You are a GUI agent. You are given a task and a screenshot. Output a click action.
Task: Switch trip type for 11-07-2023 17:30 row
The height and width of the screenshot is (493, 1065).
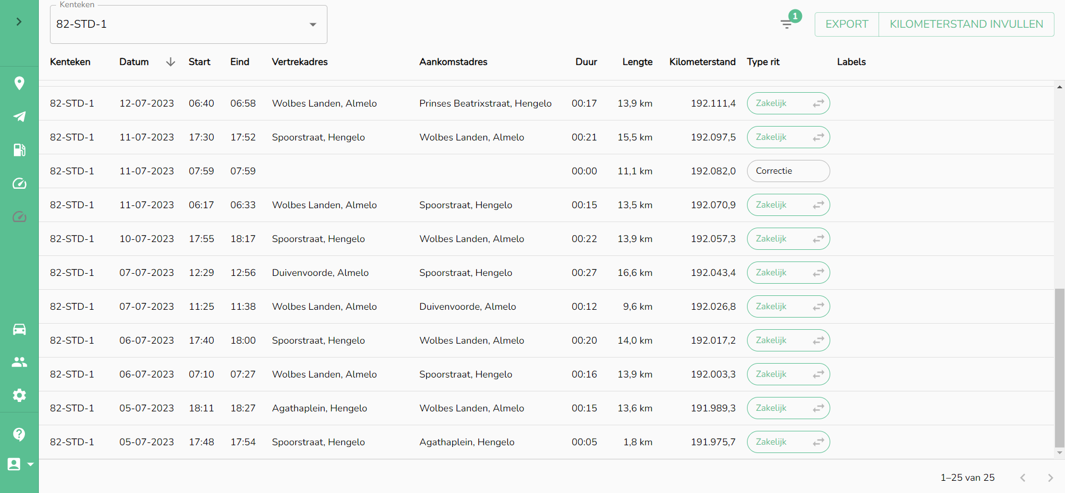pos(819,137)
